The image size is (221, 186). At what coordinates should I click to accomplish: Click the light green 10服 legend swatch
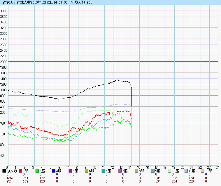click(170, 171)
